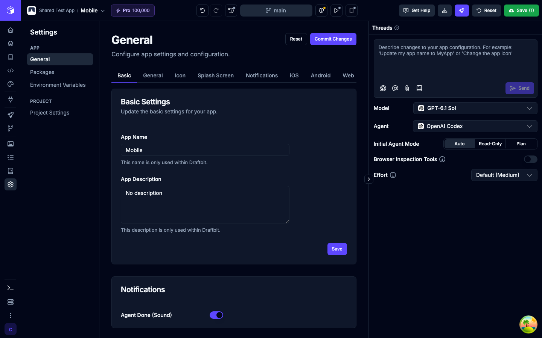542x338 pixels.
Task: Open the palette theme icon in sidebar
Action: [x=11, y=84]
